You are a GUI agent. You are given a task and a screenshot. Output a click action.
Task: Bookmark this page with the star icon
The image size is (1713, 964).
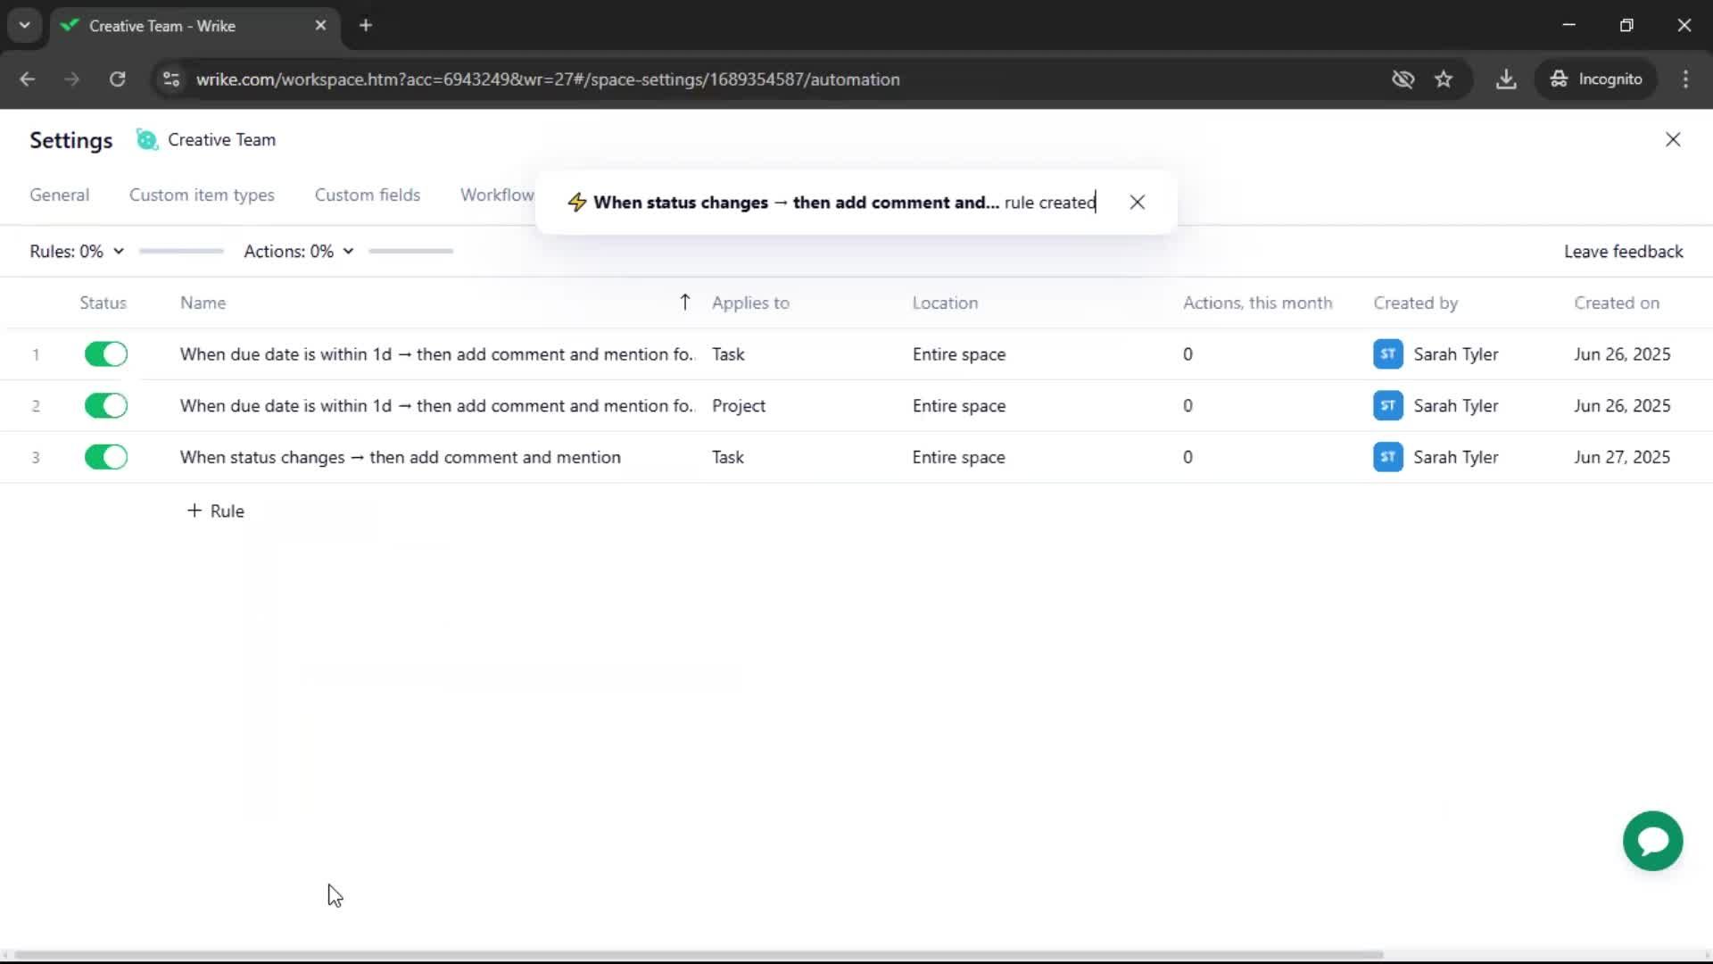pos(1444,79)
